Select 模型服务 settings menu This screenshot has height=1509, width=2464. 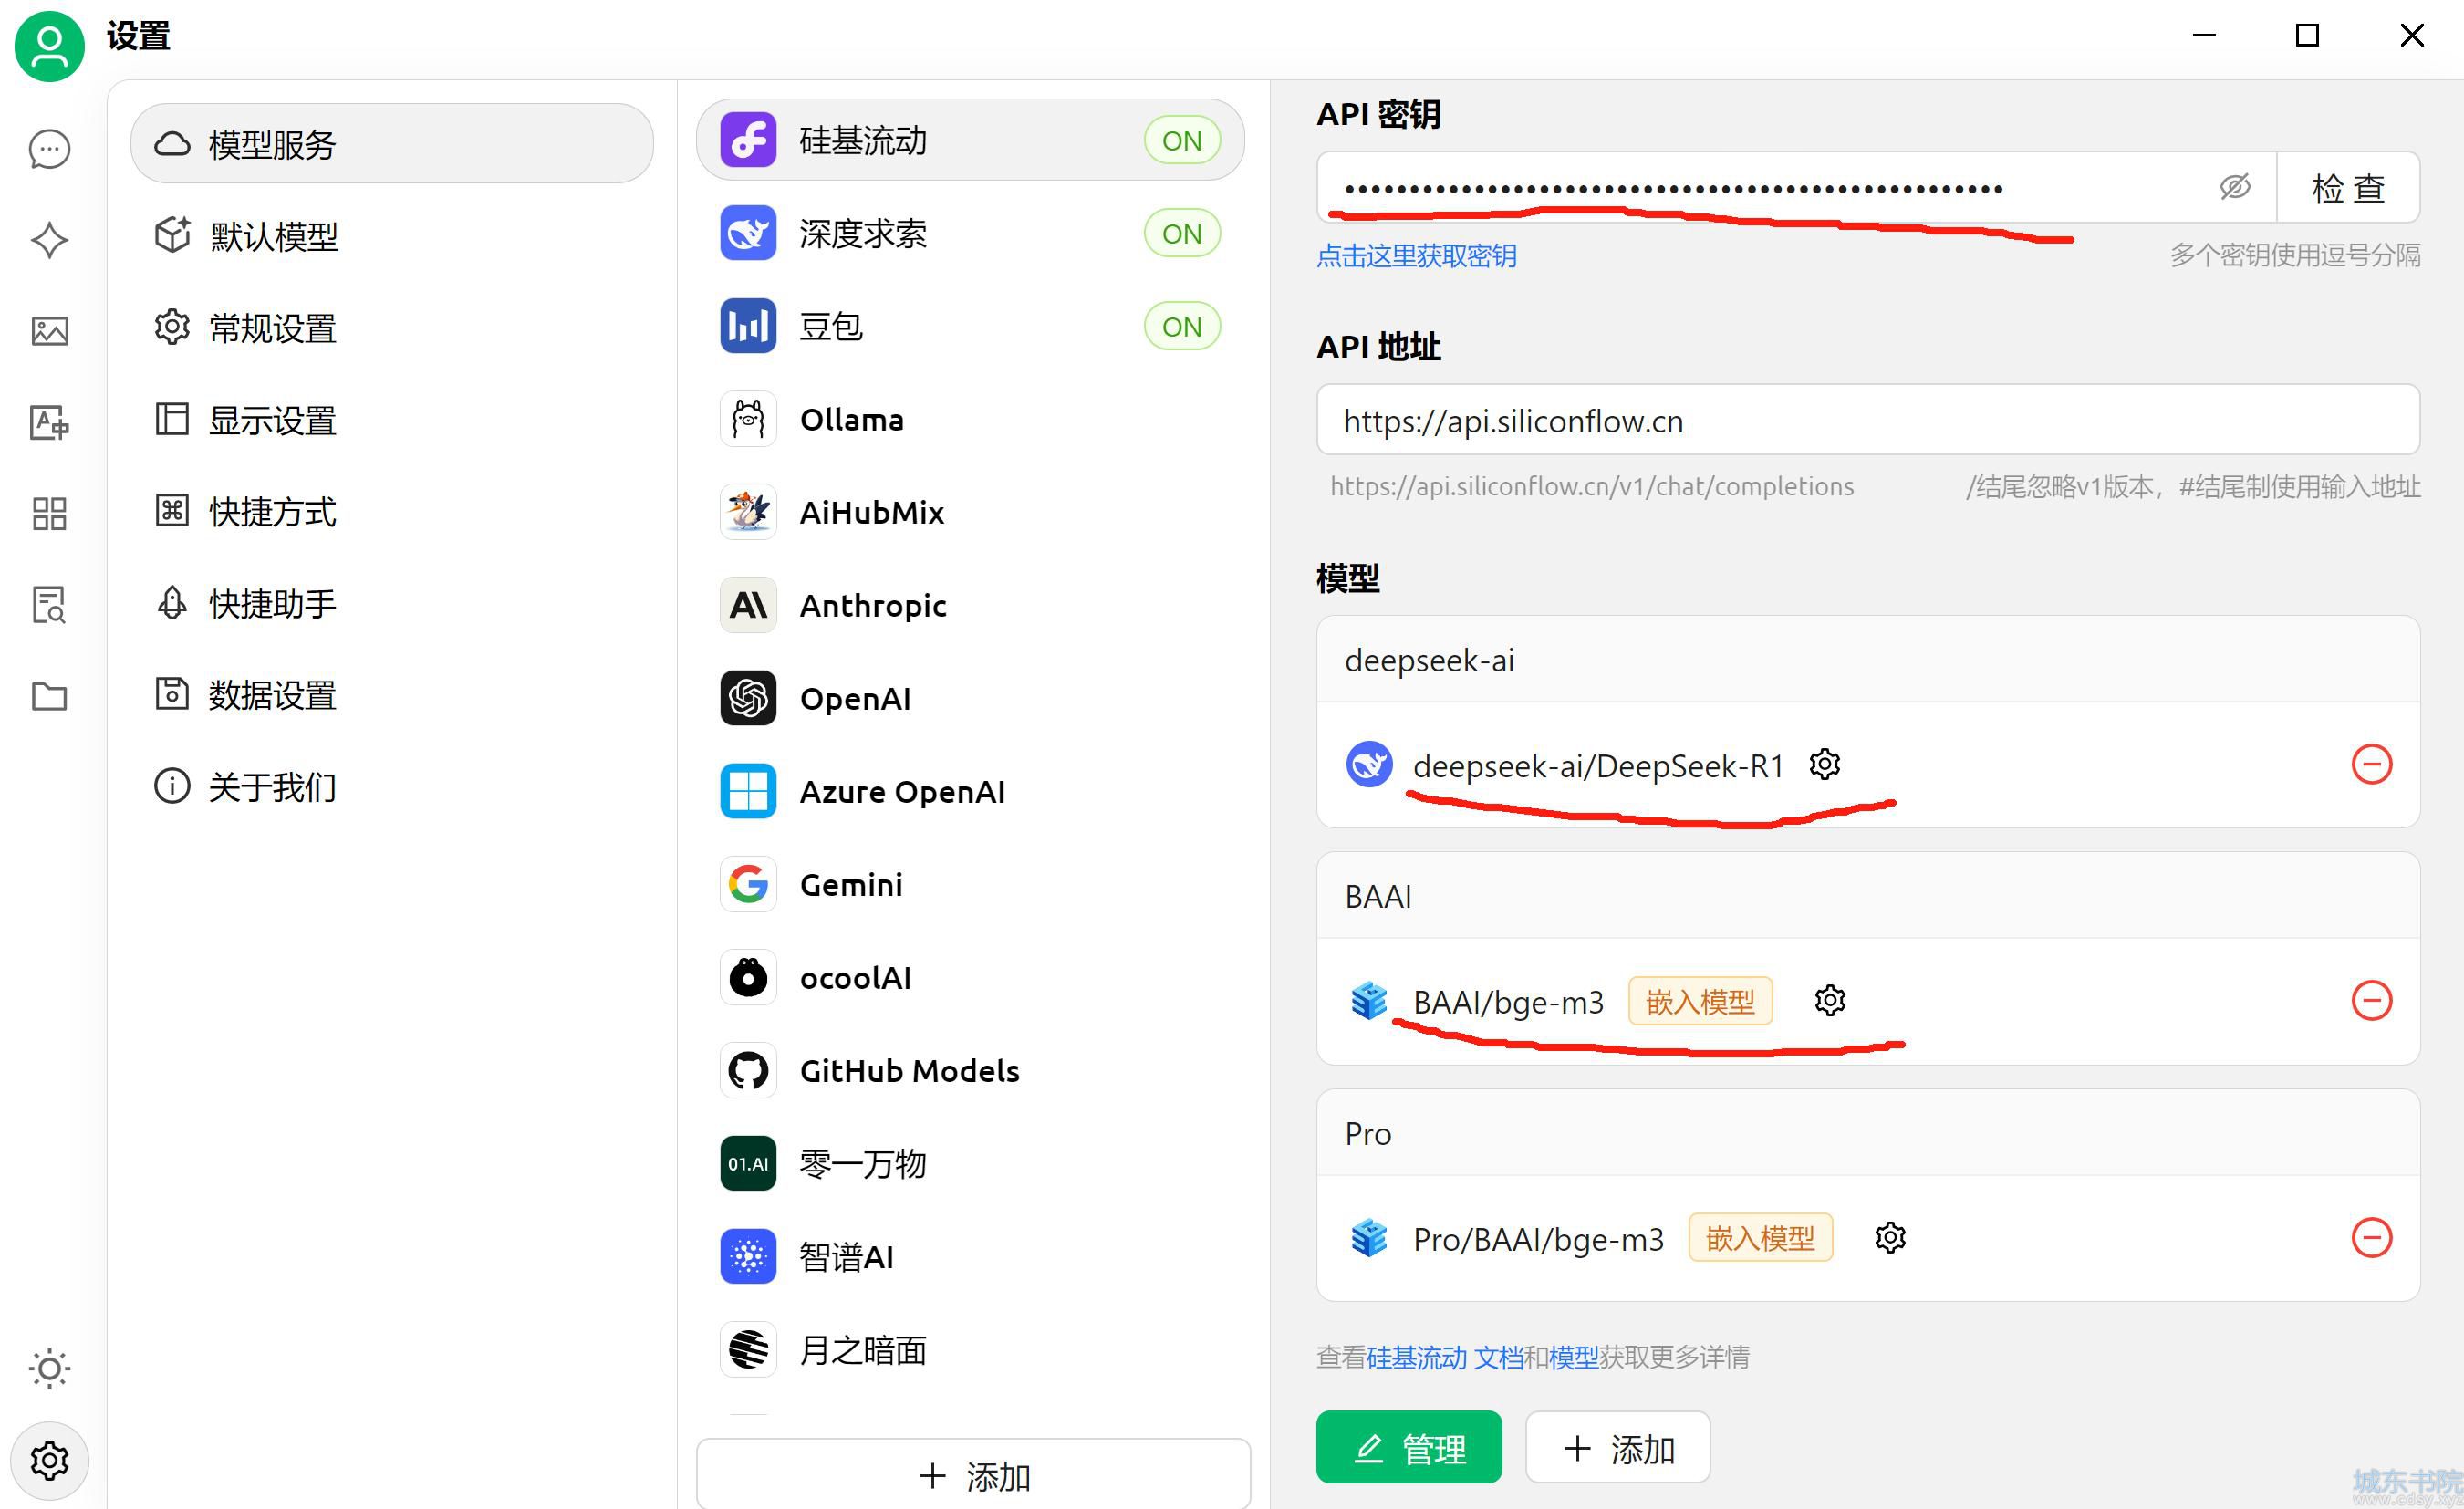click(392, 144)
